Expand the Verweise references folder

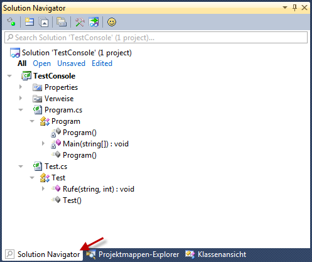coord(21,98)
